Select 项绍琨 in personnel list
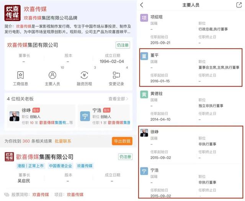The image size is (245, 201). point(157,17)
